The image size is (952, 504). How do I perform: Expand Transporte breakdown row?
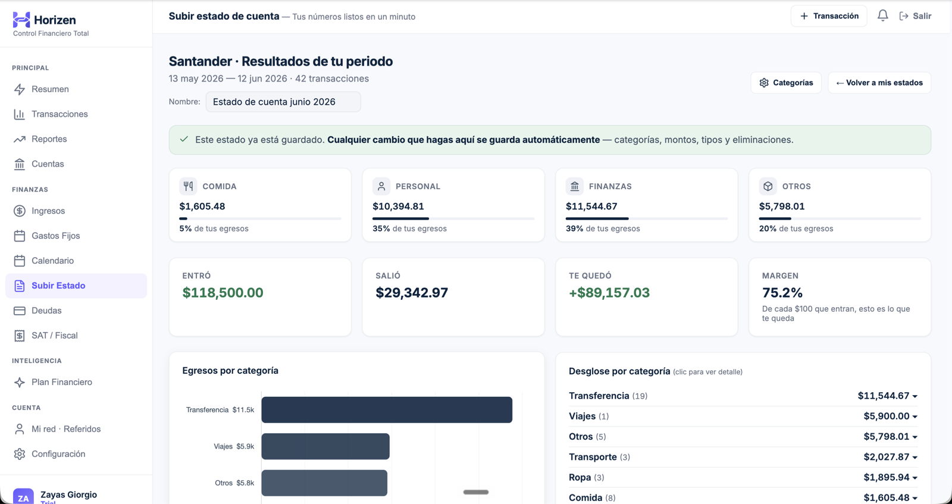(743, 457)
